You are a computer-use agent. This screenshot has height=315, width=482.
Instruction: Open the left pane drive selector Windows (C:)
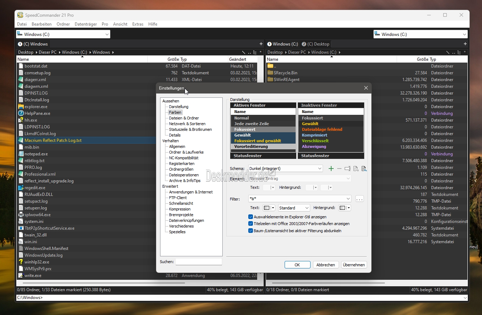coord(63,34)
